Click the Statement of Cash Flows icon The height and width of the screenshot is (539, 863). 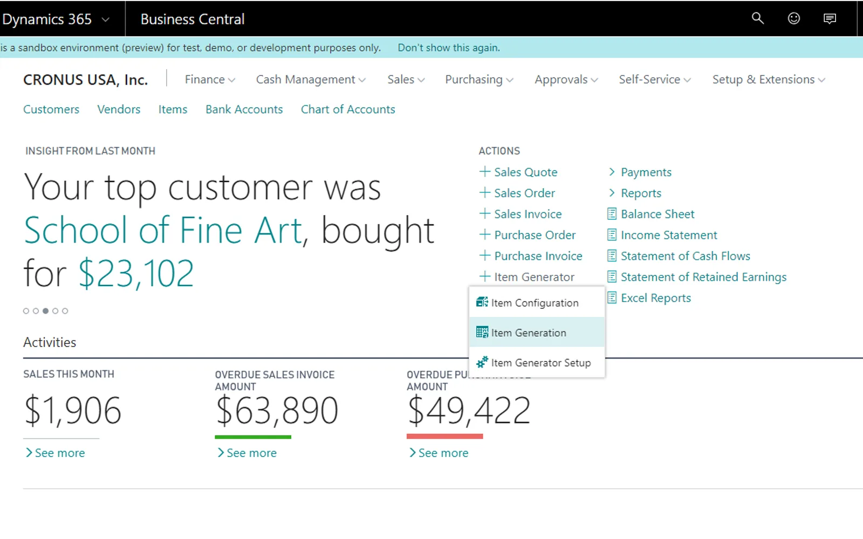pyautogui.click(x=612, y=256)
